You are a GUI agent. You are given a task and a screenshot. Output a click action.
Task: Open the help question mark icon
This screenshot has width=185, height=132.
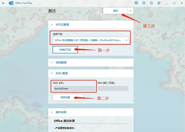tap(144, 3)
